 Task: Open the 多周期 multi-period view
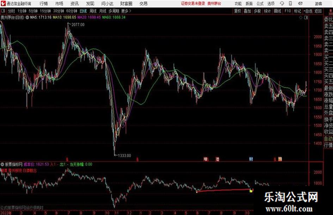pyautogui.click(x=114, y=11)
